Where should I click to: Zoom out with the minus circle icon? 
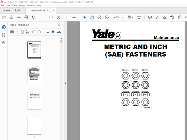click(99, 17)
